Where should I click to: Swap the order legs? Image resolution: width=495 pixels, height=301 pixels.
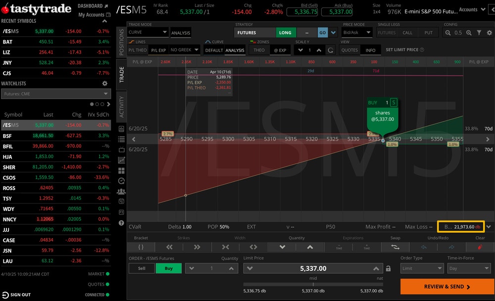(395, 247)
